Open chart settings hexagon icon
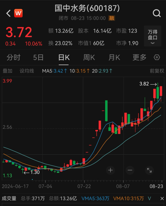 point(157,57)
